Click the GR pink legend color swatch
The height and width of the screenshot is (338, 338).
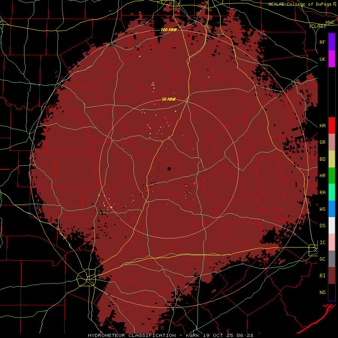(x=332, y=142)
